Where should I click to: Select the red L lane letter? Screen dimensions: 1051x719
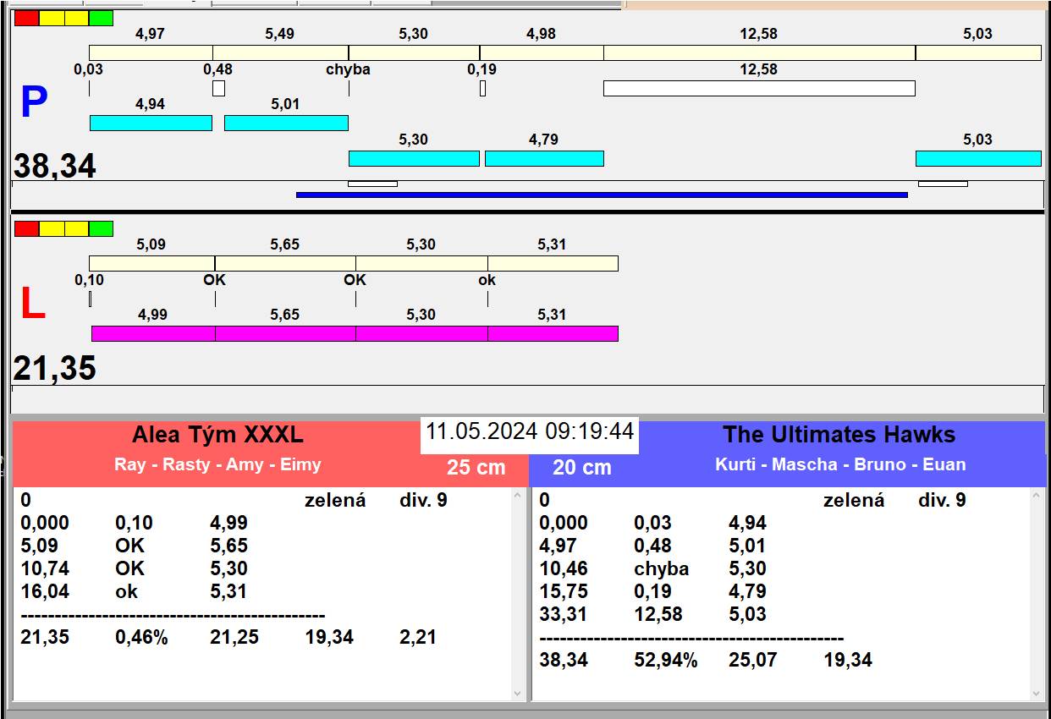pyautogui.click(x=32, y=305)
